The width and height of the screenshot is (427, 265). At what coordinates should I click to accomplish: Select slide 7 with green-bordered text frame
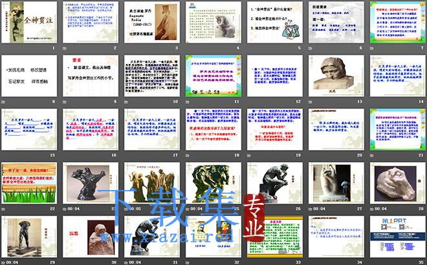[x=398, y=23]
